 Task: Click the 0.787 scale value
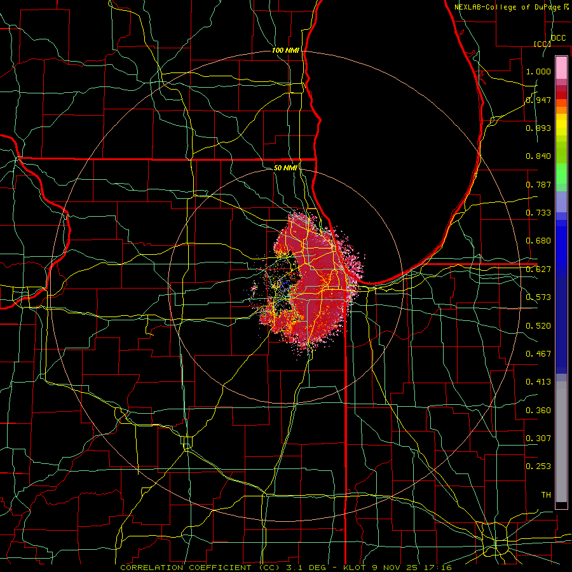click(538, 184)
